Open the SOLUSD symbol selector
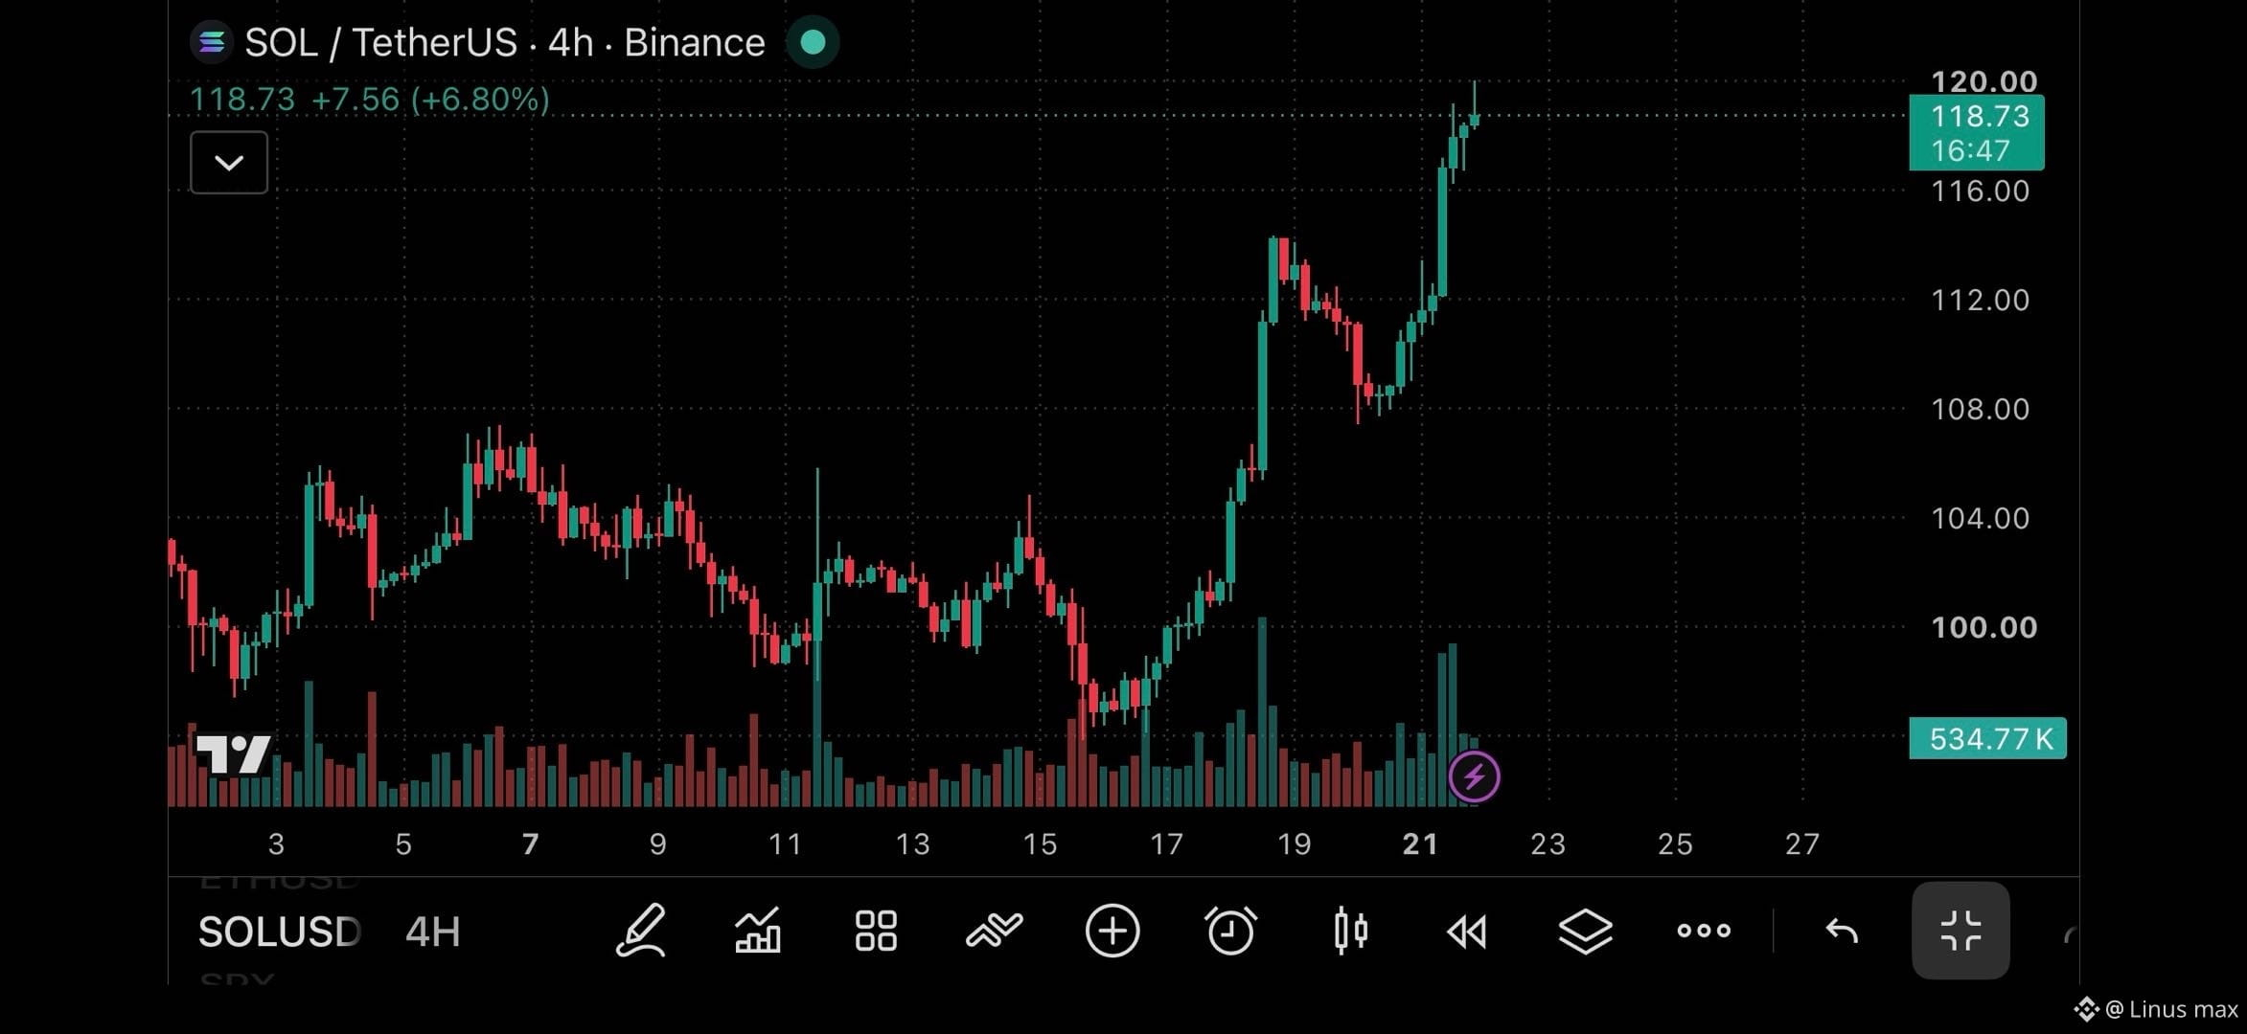 [279, 932]
